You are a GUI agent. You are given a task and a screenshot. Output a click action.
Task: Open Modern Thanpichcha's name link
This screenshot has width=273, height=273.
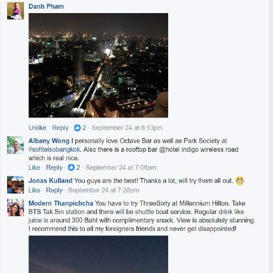pyautogui.click(x=61, y=203)
